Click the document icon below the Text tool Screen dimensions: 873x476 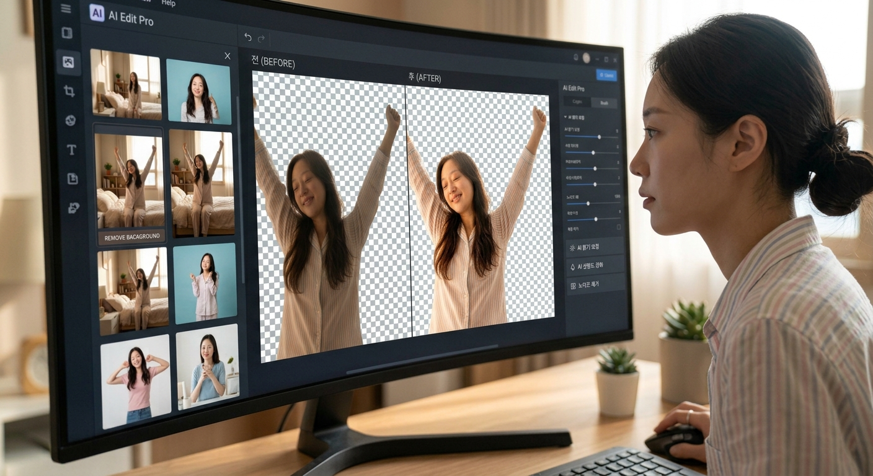click(x=73, y=178)
